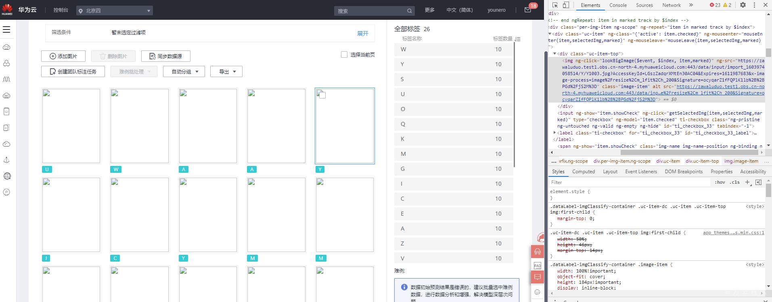Click 展开 to expand filter conditions
772x302 pixels.
(x=363, y=34)
